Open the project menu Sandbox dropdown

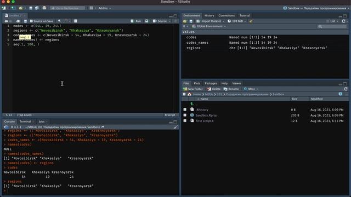[316, 8]
